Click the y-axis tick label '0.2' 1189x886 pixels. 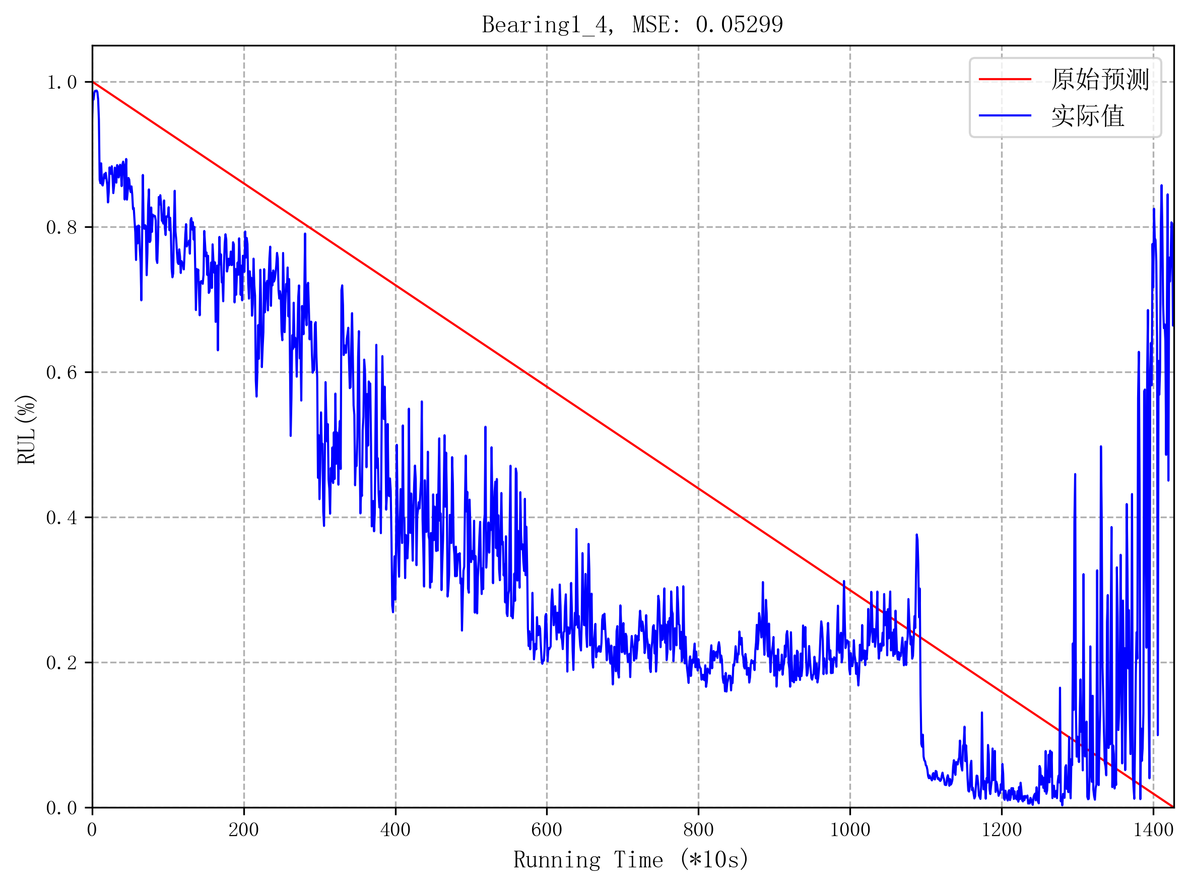[61, 663]
